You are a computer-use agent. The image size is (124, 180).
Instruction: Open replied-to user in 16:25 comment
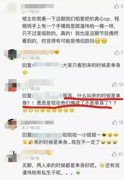click(x=47, y=96)
